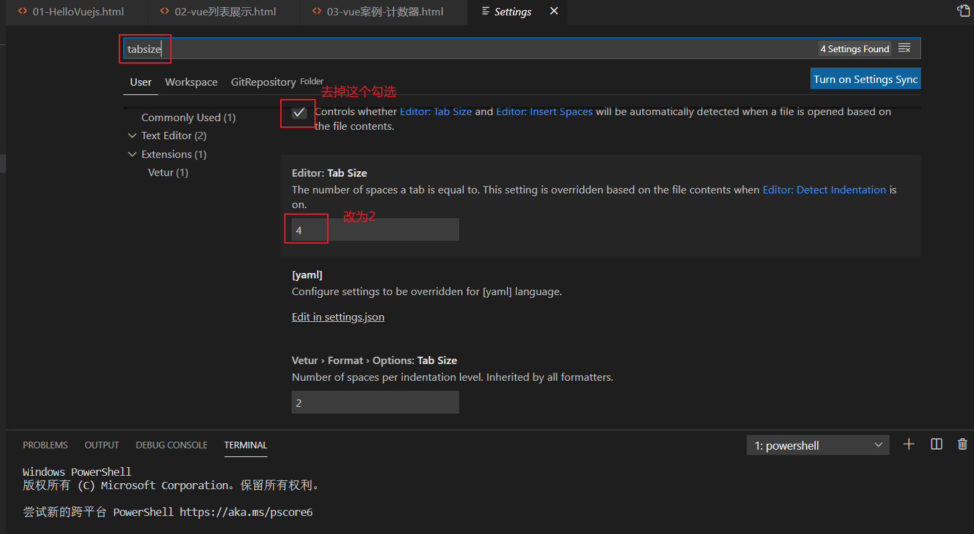Open the 1: powershell terminal dropdown
The image size is (974, 534).
[x=818, y=445]
